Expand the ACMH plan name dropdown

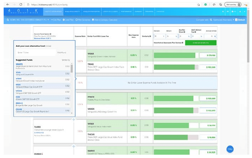click(48, 20)
